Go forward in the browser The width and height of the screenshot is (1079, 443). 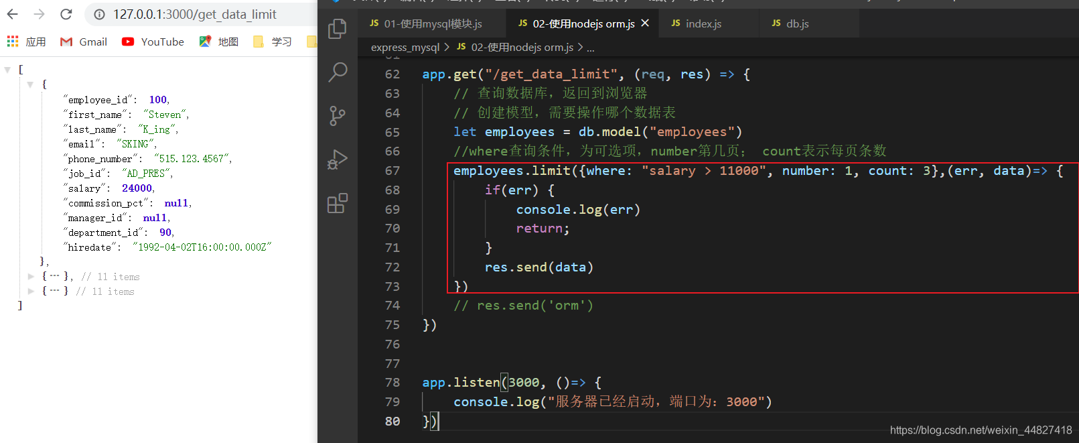pyautogui.click(x=40, y=14)
